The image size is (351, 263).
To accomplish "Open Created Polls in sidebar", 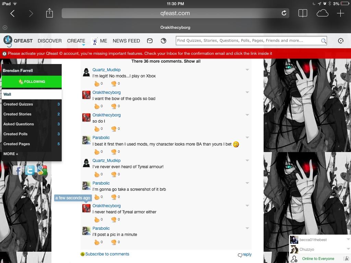I will 32,134.
